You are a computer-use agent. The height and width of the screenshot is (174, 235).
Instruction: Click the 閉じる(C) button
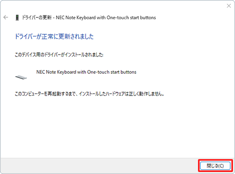click(x=215, y=166)
